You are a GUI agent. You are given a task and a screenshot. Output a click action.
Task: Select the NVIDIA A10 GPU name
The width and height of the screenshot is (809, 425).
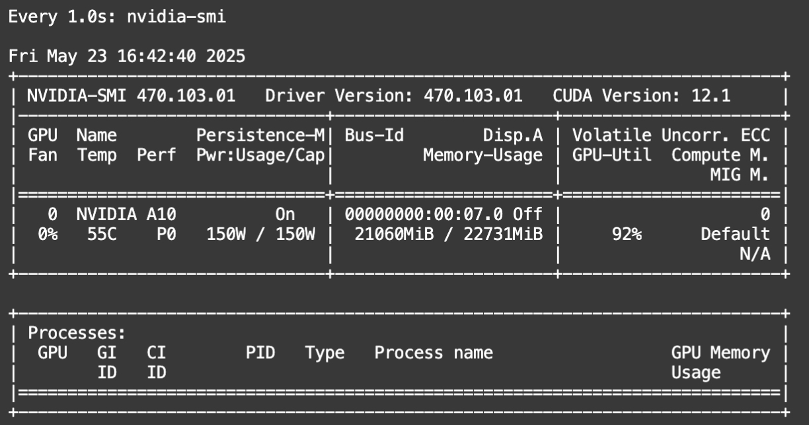[x=126, y=214]
